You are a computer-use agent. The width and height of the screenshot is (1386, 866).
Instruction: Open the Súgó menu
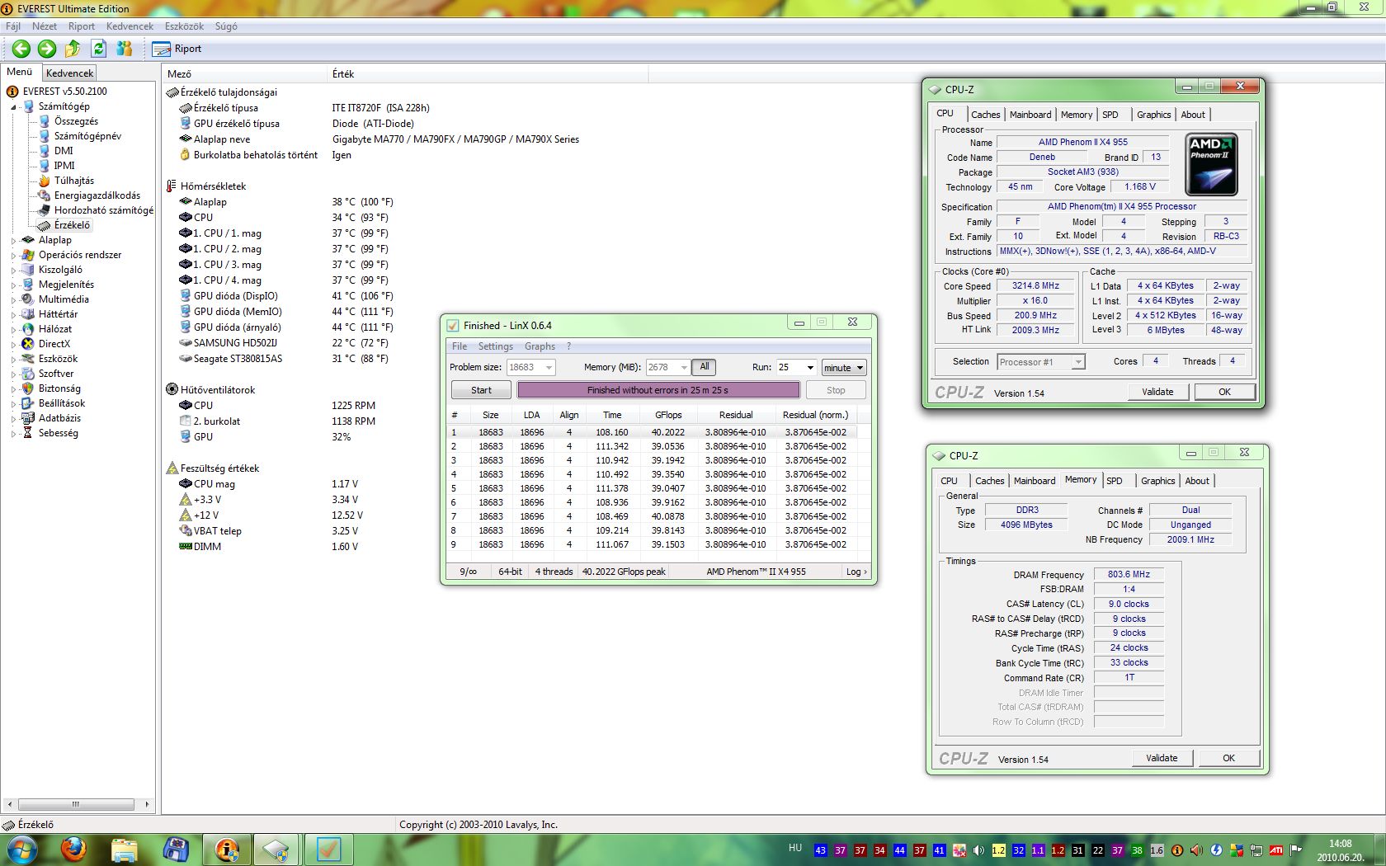(226, 26)
